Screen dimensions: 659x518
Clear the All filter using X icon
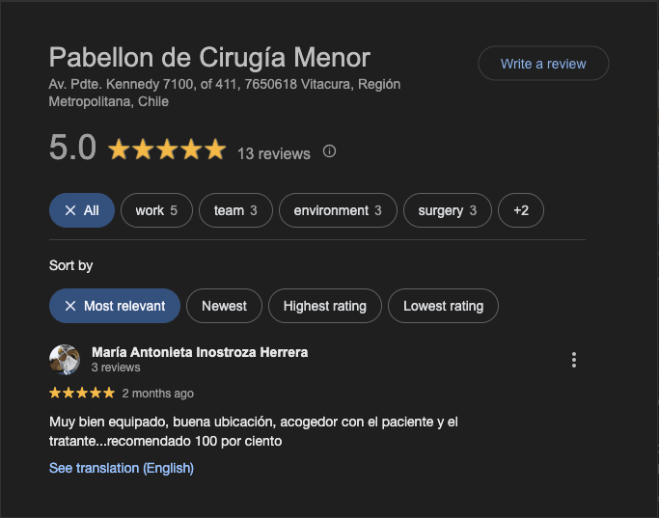tap(70, 210)
